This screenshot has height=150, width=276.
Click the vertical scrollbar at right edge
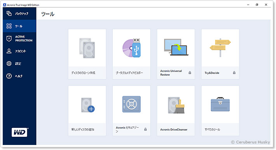point(270,82)
